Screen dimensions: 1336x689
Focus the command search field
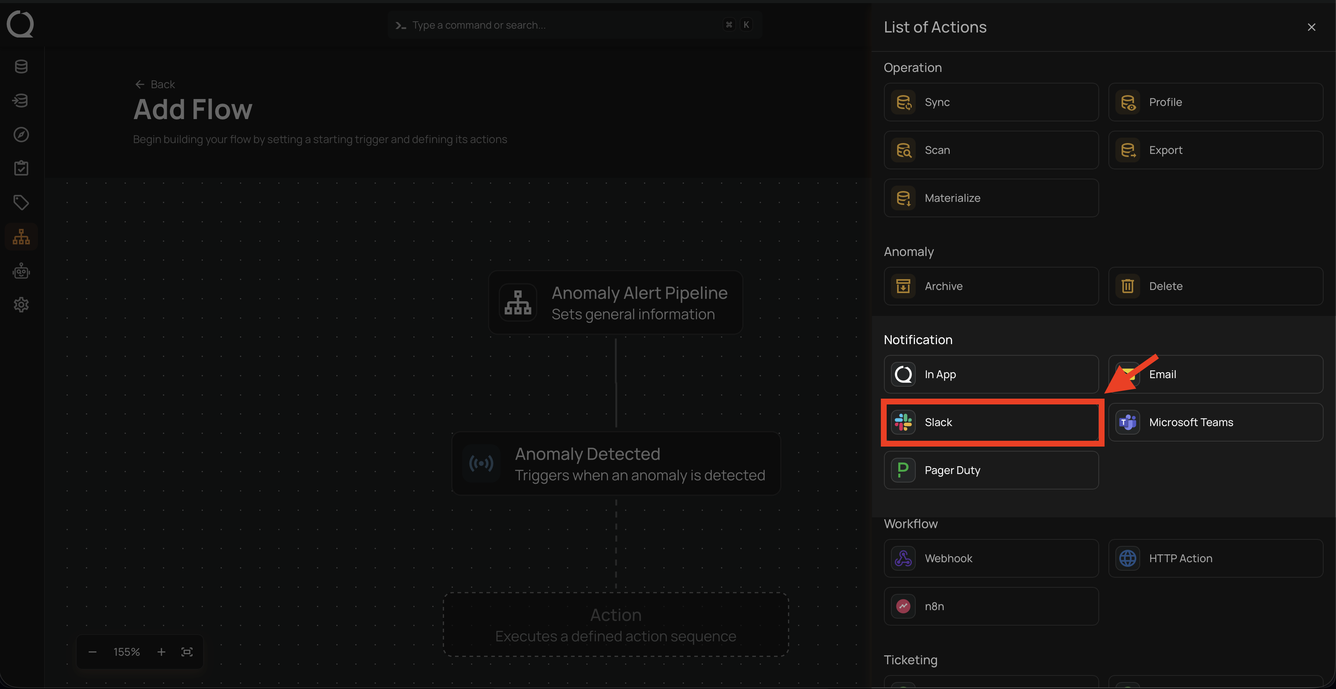tap(560, 25)
